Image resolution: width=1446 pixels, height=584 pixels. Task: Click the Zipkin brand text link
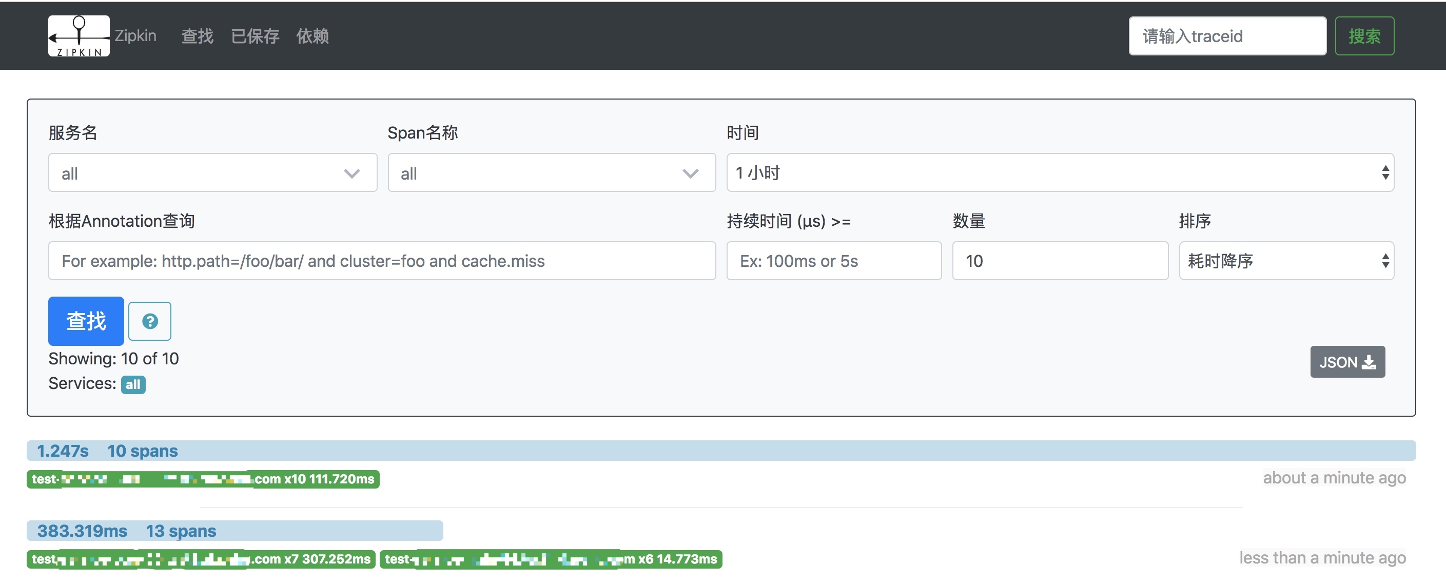pyautogui.click(x=135, y=36)
